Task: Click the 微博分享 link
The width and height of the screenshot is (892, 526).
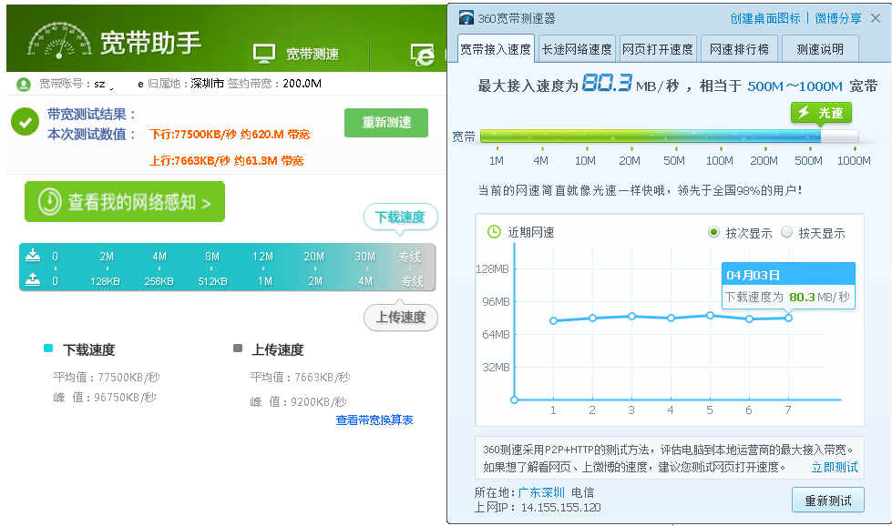Action: click(838, 18)
